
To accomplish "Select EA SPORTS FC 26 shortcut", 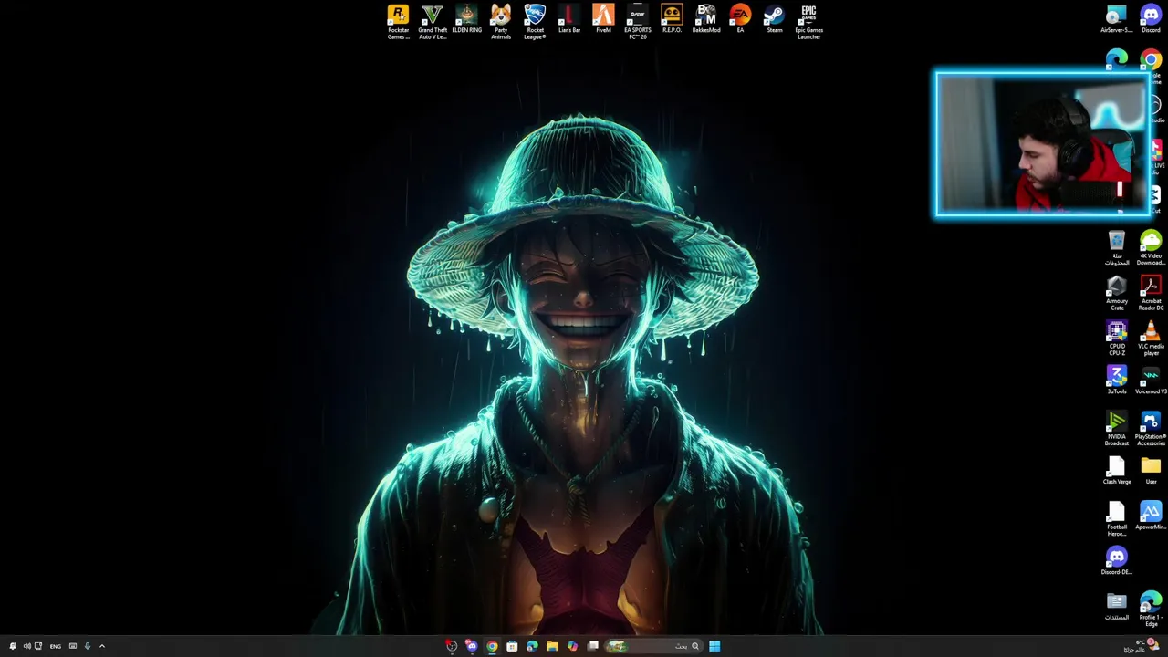I will point(638,22).
